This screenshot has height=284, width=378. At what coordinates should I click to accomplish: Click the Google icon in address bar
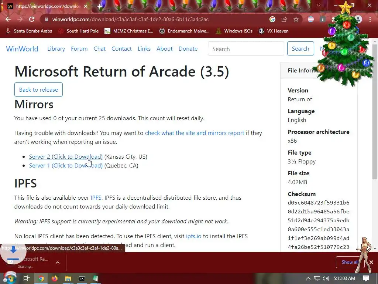pos(272,19)
